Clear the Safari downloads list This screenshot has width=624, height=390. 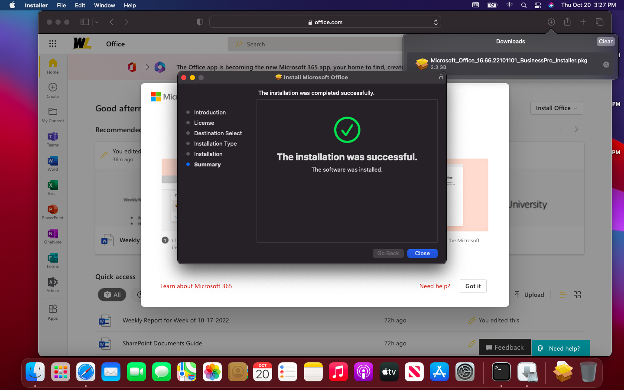coord(605,42)
